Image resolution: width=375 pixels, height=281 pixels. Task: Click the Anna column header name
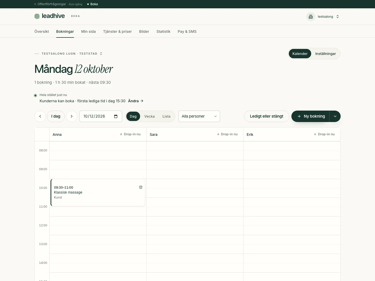(x=57, y=135)
